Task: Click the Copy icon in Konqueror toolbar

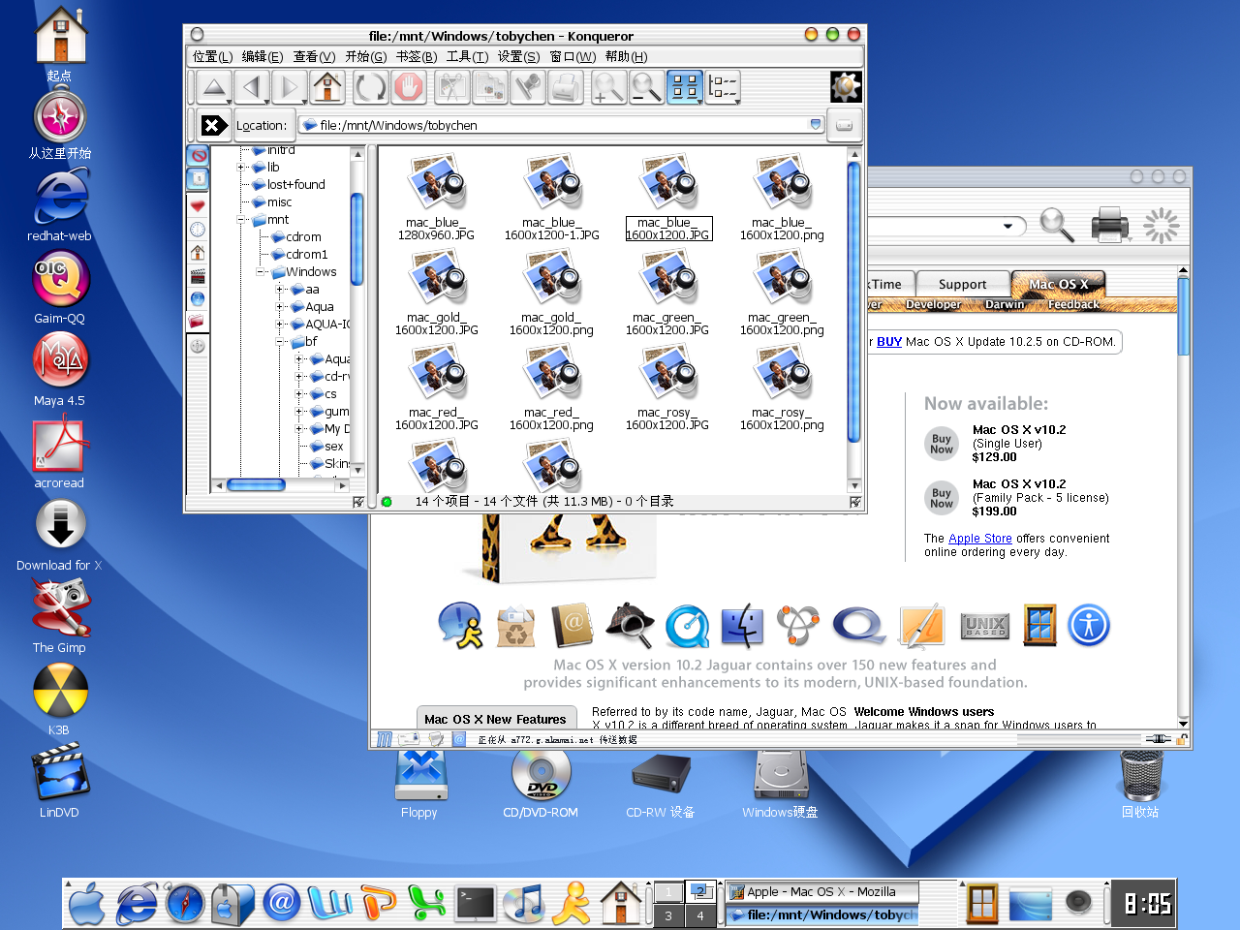Action: (490, 88)
